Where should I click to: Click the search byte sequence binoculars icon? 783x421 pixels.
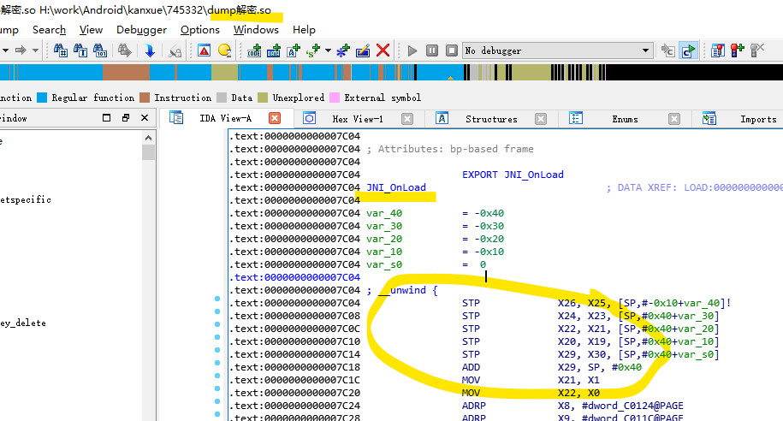coord(100,50)
